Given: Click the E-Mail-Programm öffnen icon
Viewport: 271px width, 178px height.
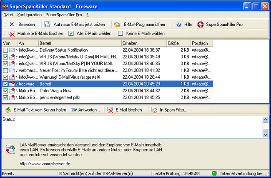Looking at the screenshot, I should 117,25.
